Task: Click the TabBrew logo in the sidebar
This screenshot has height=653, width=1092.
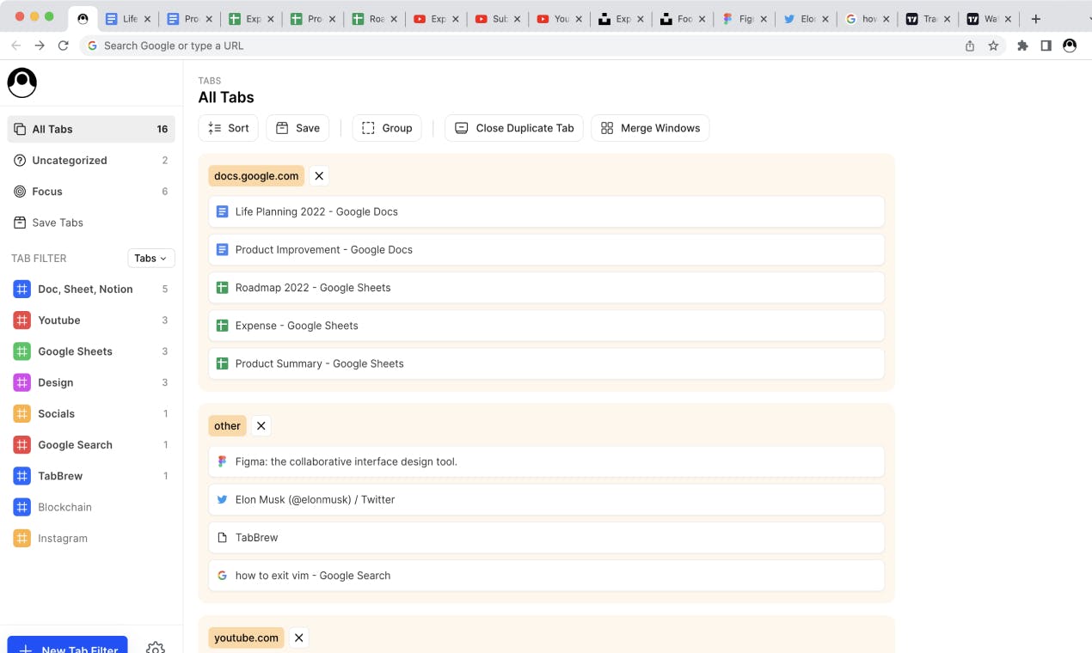Action: tap(22, 82)
